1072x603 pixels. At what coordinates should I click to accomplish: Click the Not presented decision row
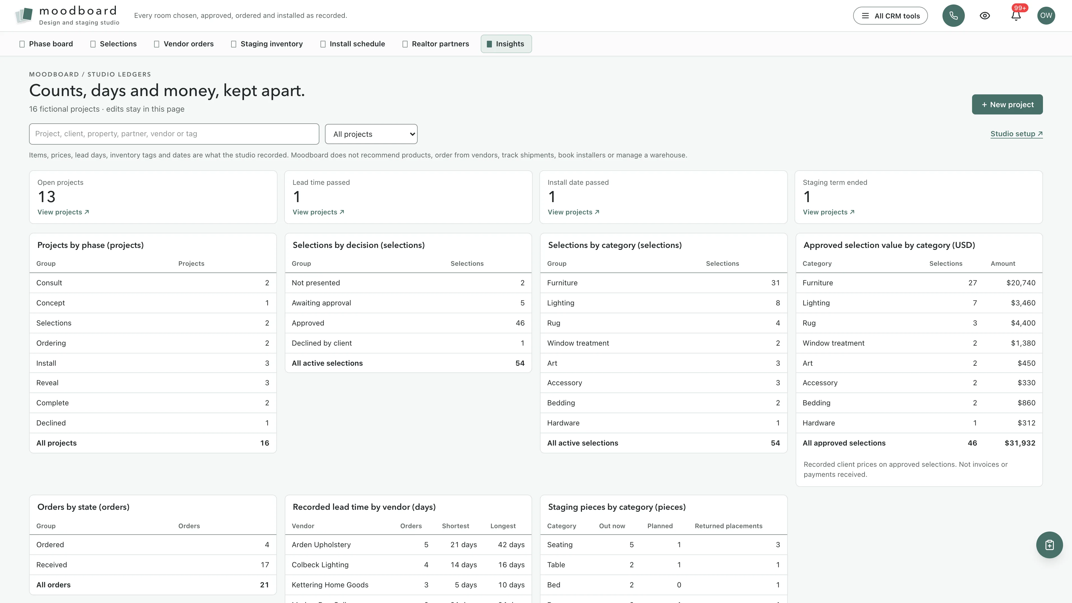[408, 283]
